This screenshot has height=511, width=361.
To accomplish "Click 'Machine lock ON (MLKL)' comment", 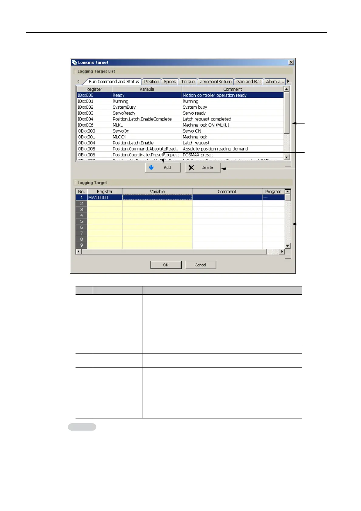I will pos(233,125).
